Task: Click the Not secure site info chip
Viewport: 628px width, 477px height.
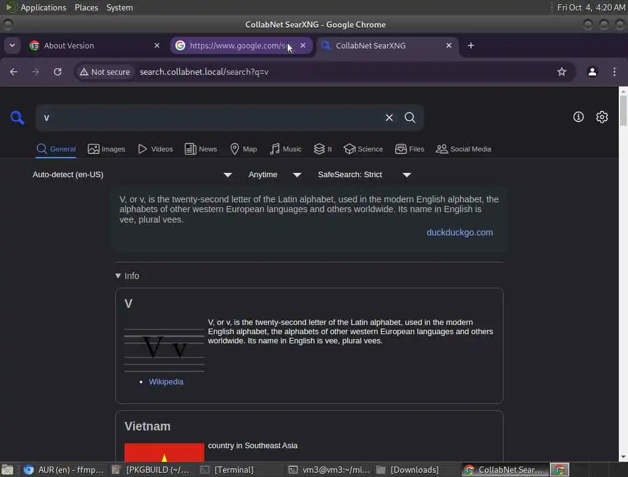Action: click(105, 72)
